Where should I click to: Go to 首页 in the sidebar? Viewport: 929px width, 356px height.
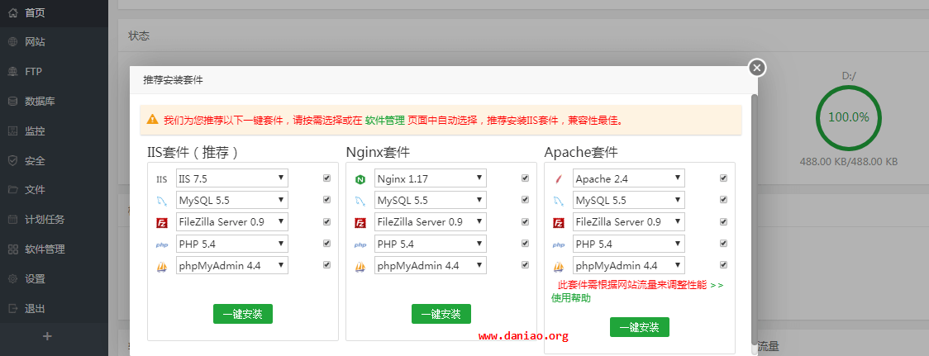coord(54,12)
